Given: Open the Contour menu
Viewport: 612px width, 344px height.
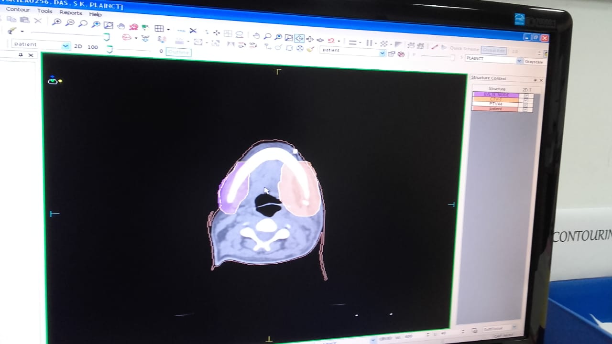Looking at the screenshot, I should click(18, 10).
